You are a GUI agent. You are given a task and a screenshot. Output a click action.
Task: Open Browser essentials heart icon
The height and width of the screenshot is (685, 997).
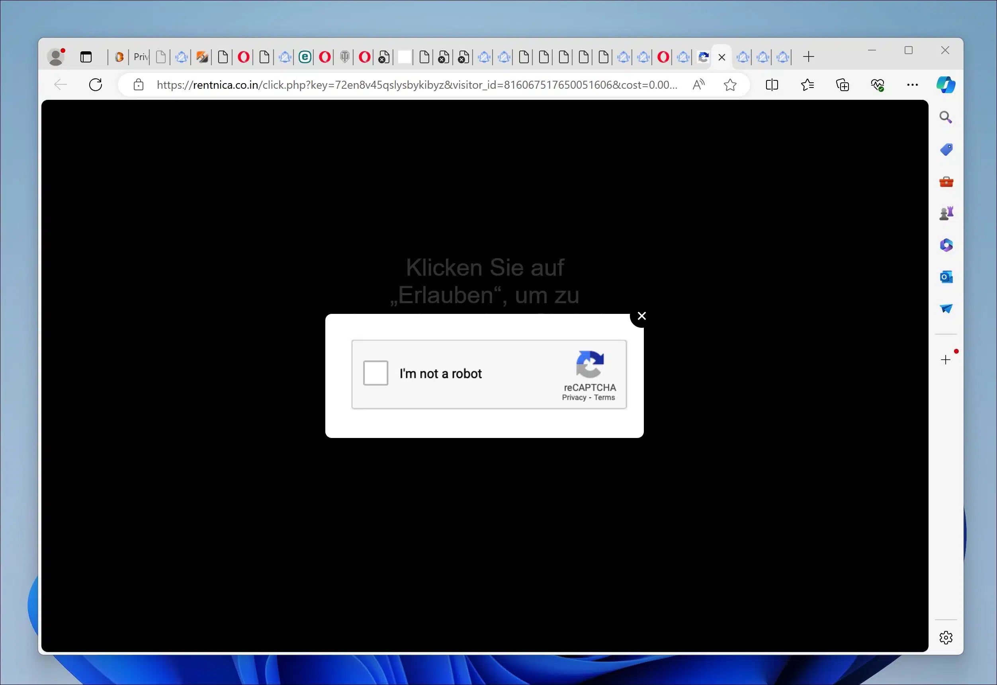pos(877,85)
